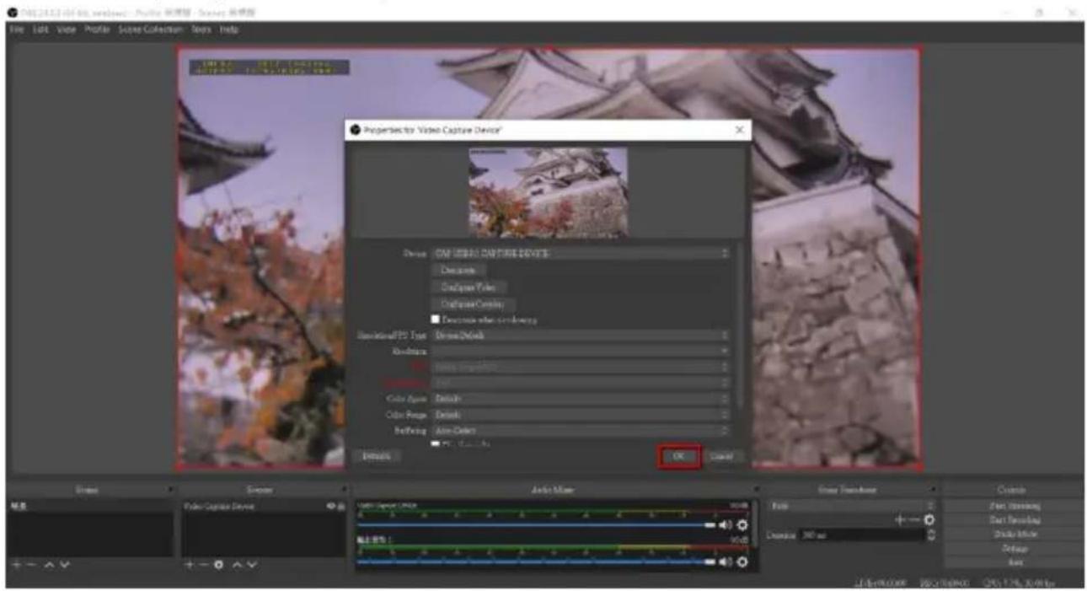Open the Help menu
The height and width of the screenshot is (591, 1087).
pyautogui.click(x=228, y=30)
